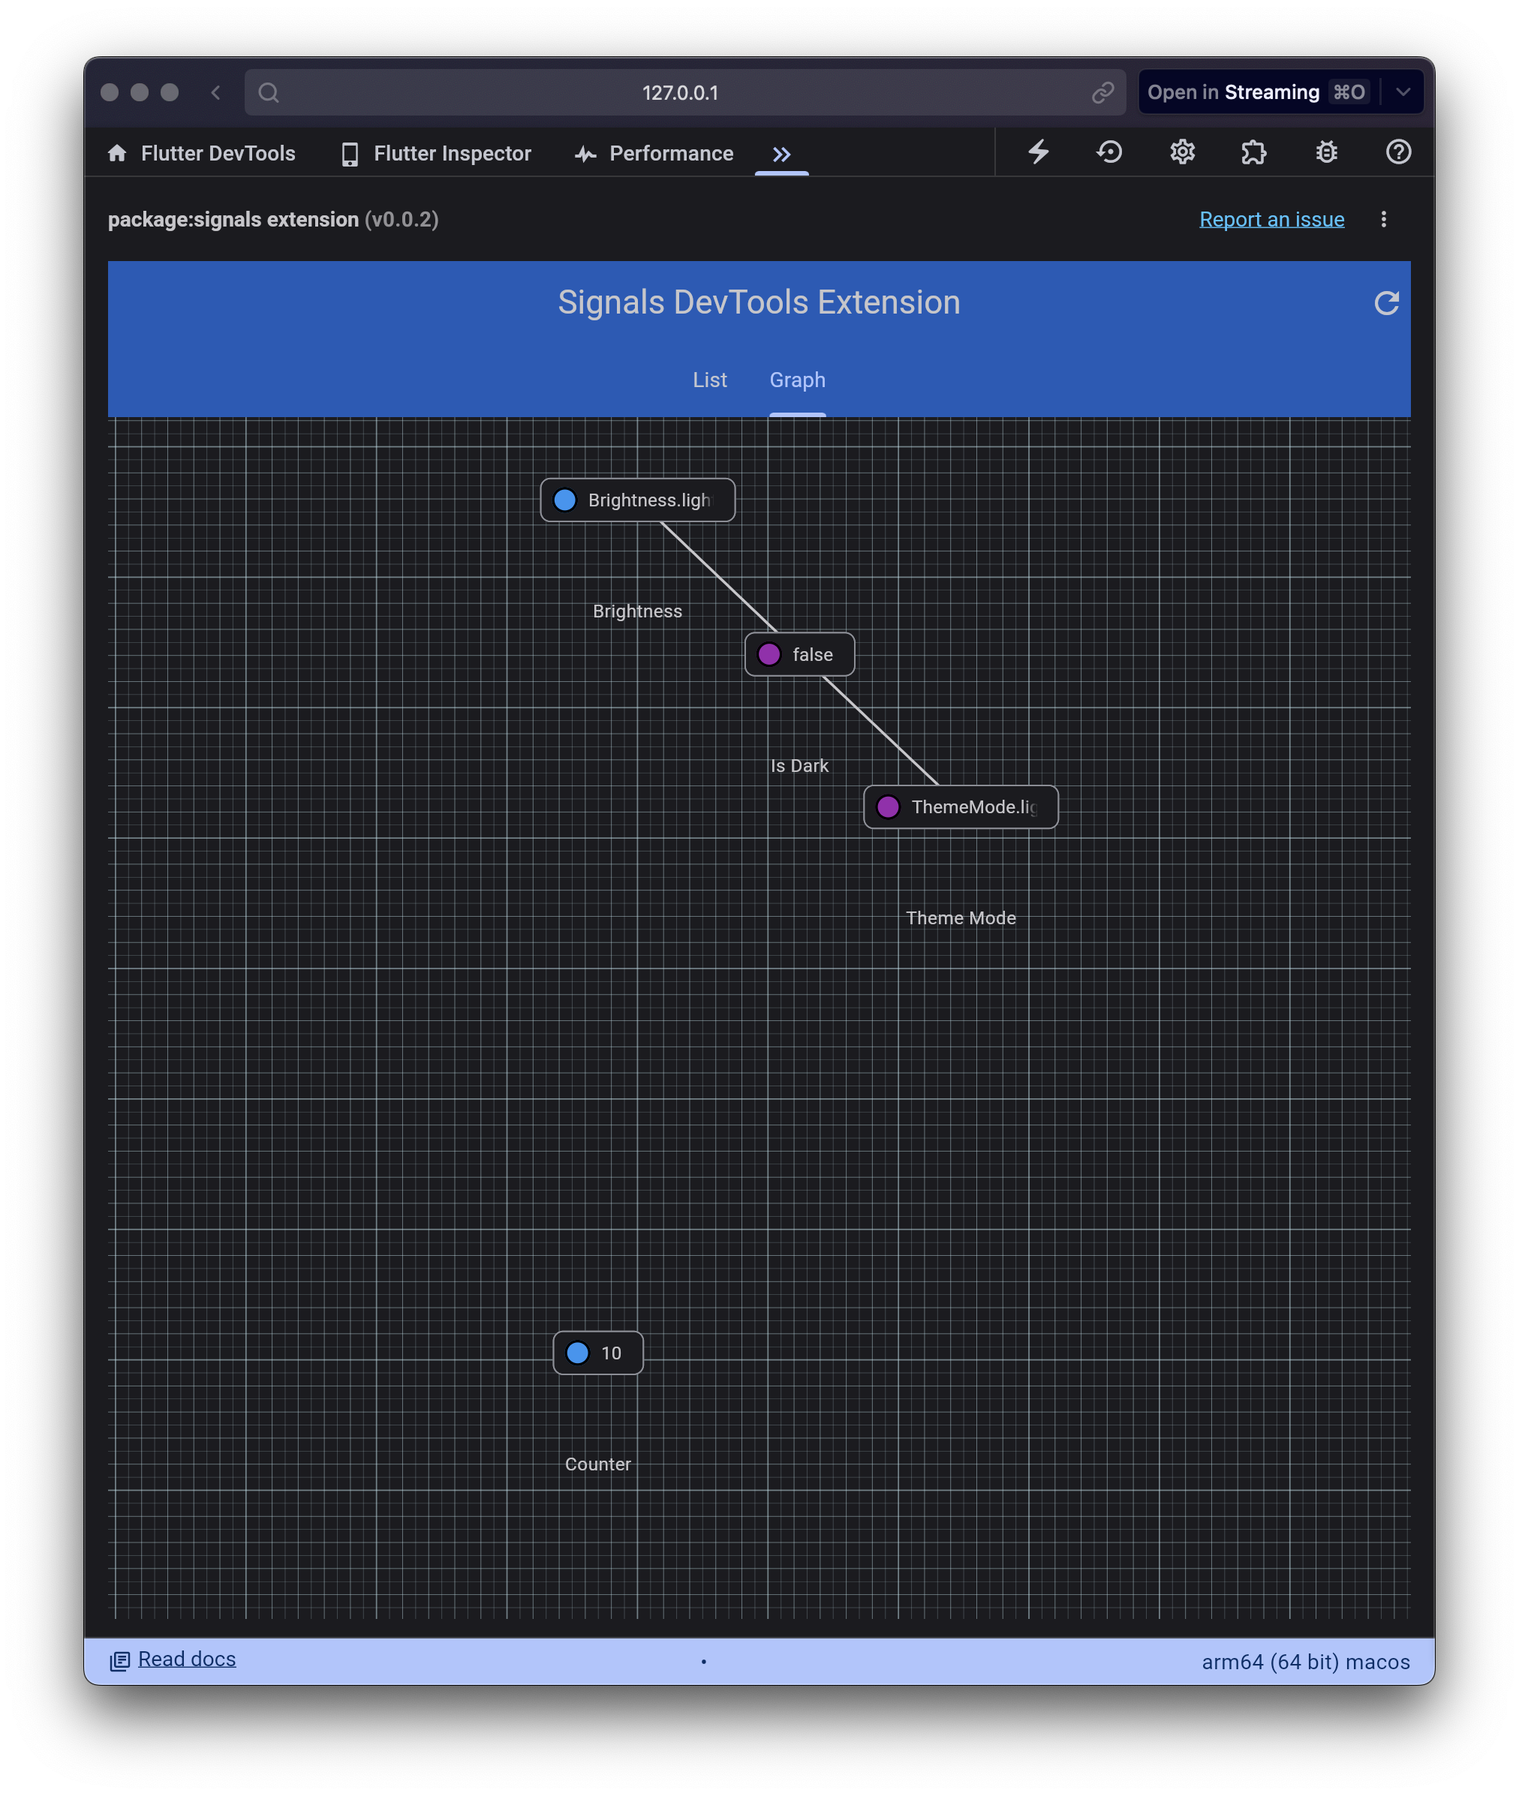Click the hot restart icon
Viewport: 1519px width, 1796px height.
[x=1109, y=152]
